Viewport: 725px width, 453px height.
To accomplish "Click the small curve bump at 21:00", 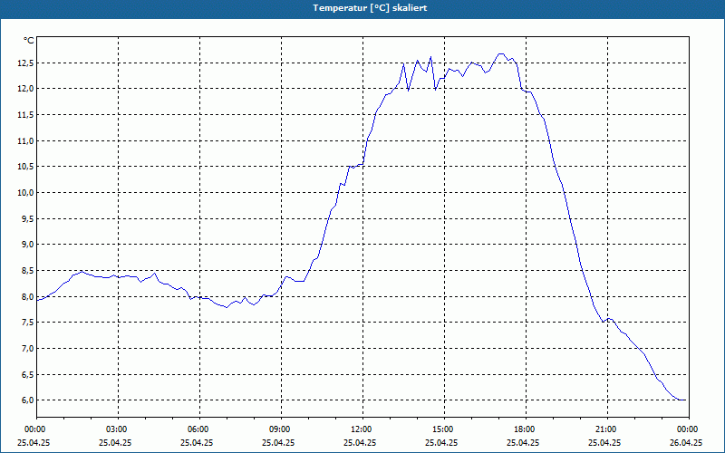I will (x=609, y=319).
